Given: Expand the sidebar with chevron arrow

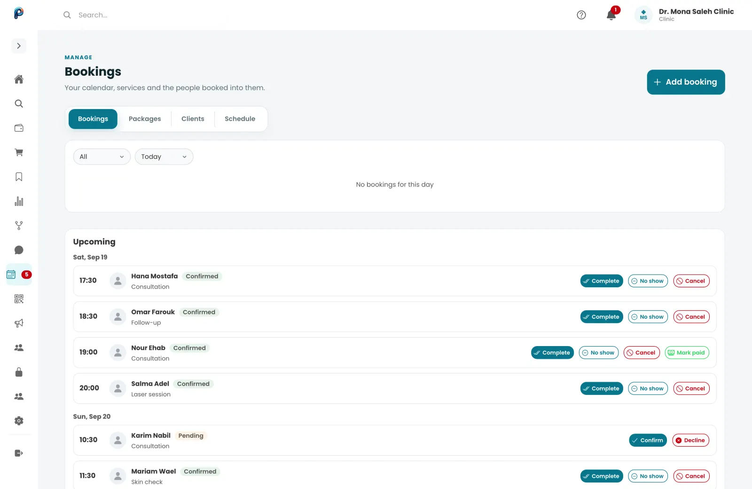Looking at the screenshot, I should pos(19,46).
